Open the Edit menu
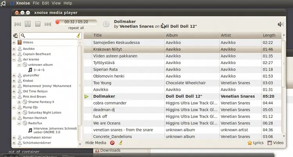Image resolution: width=293 pixels, height=157 pixels. [45, 3]
